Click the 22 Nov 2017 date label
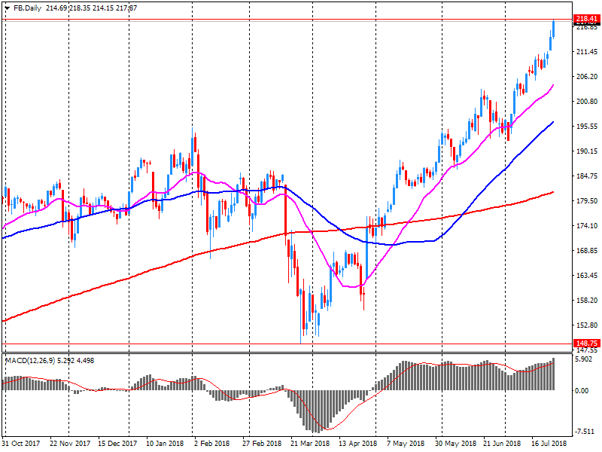 (x=70, y=443)
